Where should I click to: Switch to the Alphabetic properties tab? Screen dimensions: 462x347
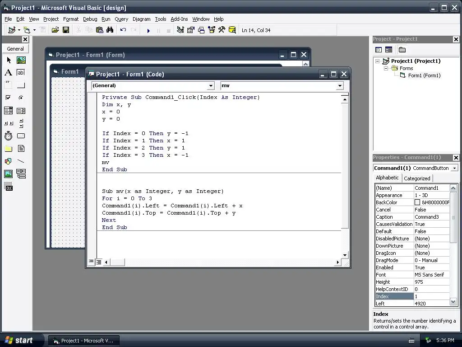coord(387,178)
